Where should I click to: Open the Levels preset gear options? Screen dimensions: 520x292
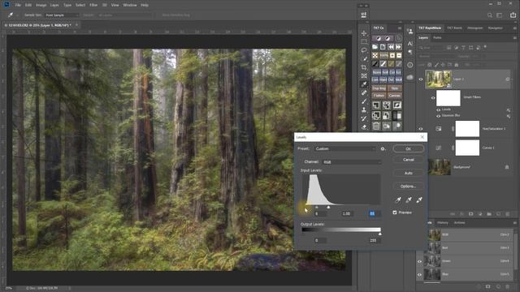click(383, 149)
